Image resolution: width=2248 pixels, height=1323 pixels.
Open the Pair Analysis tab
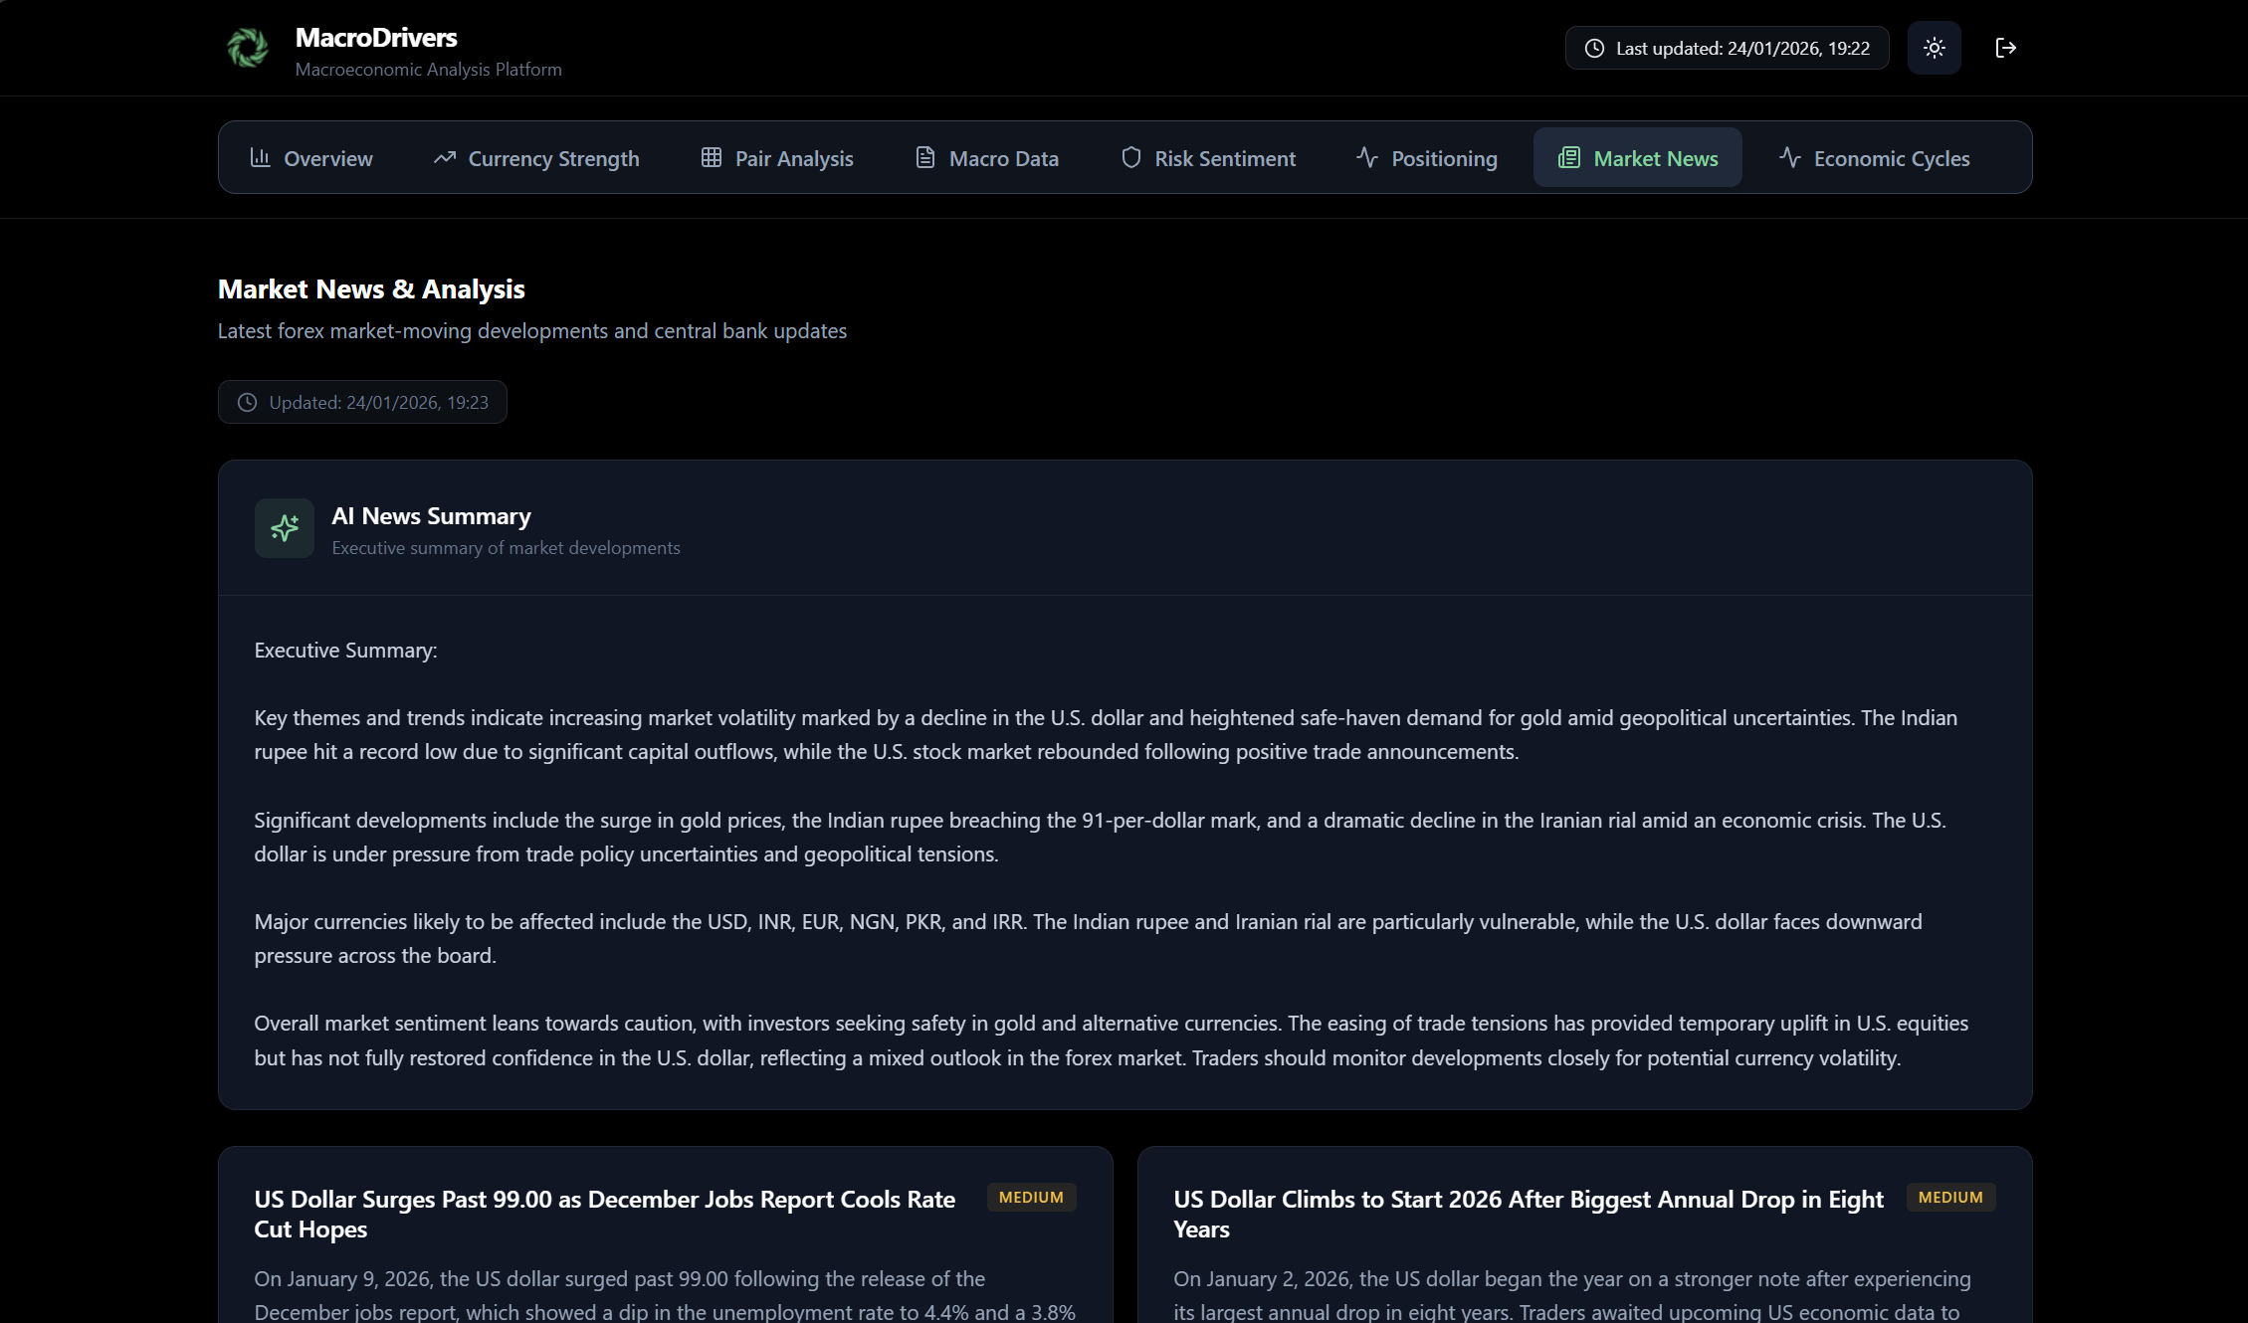tap(777, 158)
